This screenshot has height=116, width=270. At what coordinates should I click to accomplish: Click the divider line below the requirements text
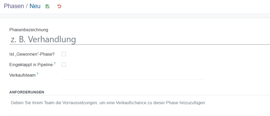pyautogui.click(x=132, y=115)
